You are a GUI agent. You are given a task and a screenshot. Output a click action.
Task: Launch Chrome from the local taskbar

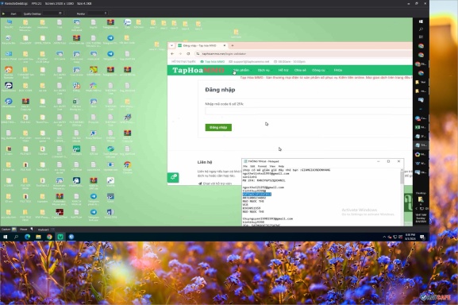point(49,237)
